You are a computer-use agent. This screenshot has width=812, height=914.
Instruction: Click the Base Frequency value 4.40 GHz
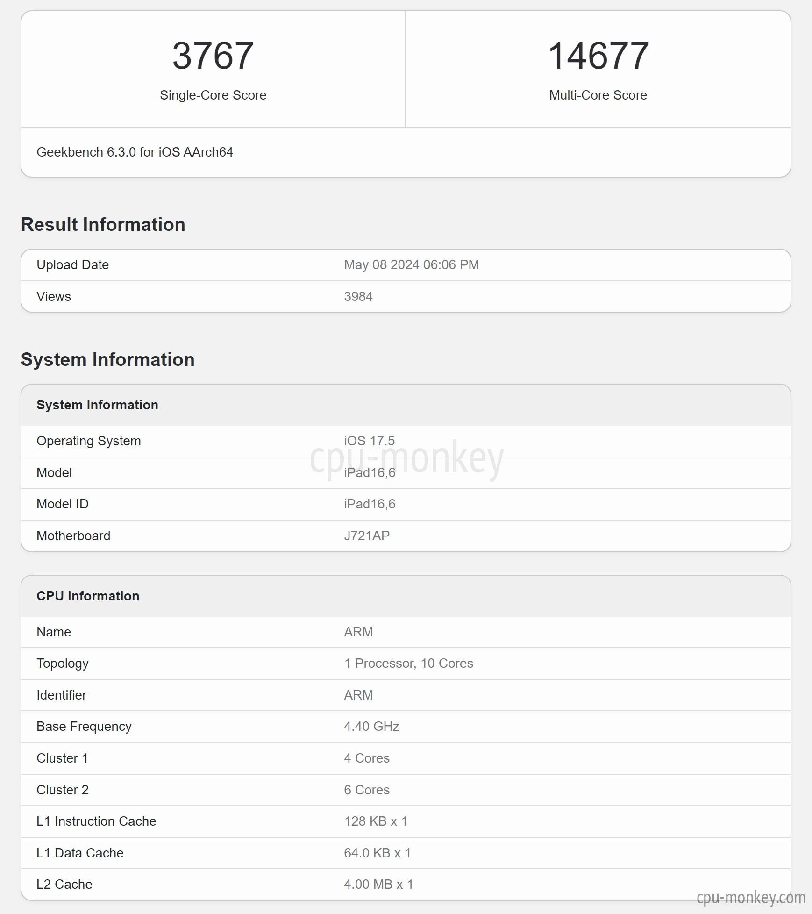371,726
